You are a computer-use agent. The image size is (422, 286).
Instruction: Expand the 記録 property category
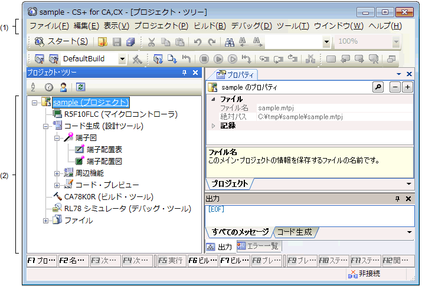click(213, 126)
